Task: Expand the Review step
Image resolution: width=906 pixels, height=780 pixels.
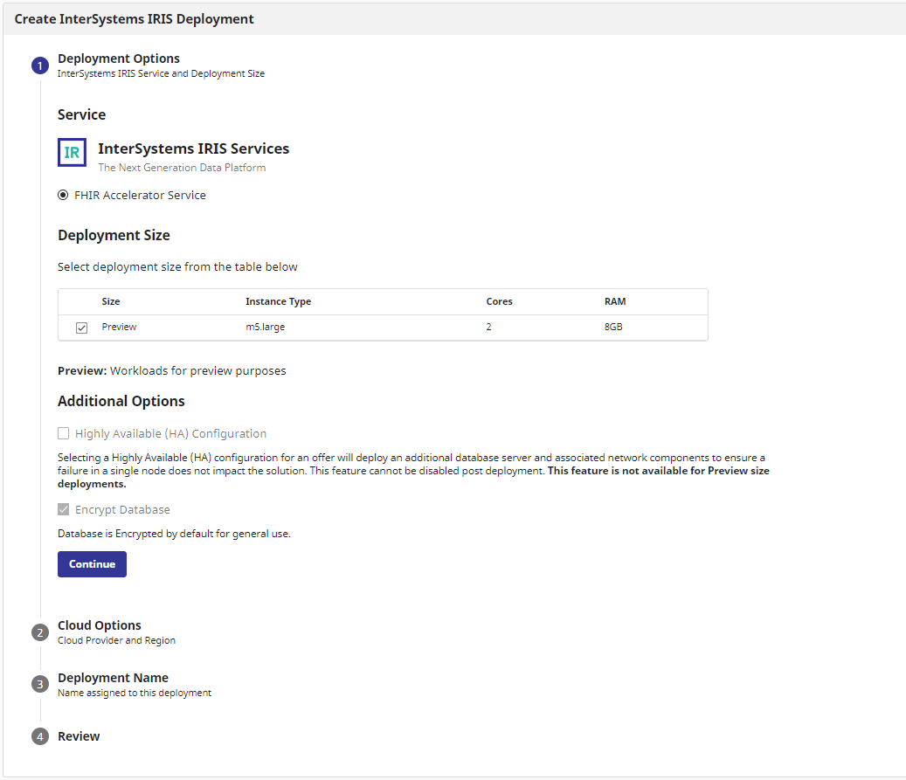Action: coord(79,736)
